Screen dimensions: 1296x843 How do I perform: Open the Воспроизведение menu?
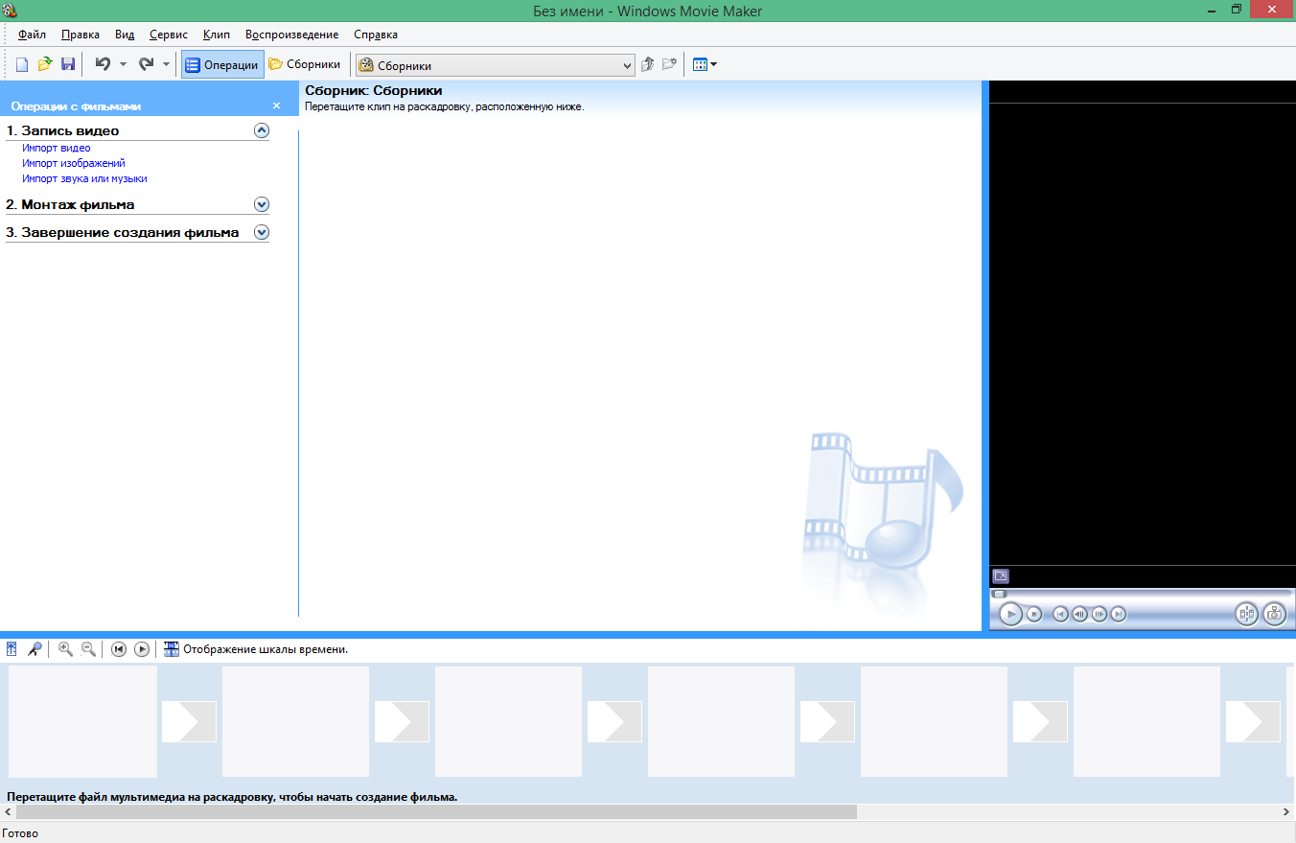click(x=291, y=34)
